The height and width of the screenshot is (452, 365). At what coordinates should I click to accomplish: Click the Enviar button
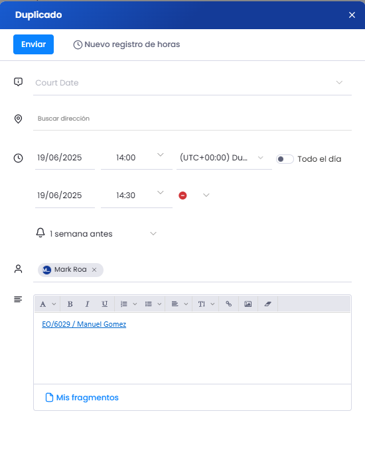coord(33,44)
